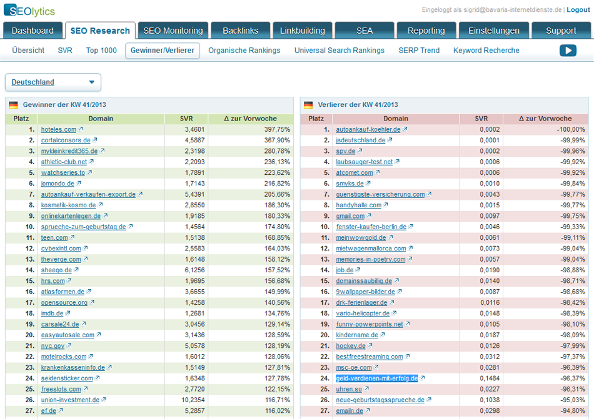Click external link icon for imdb.de
594x419 pixels.
pos(68,313)
